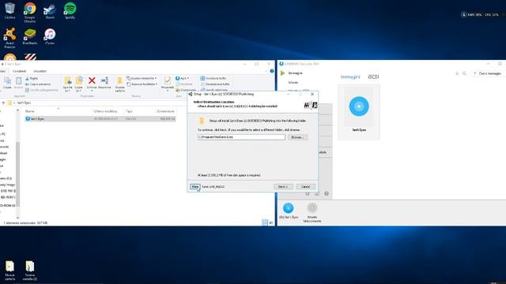This screenshot has height=284, width=506.
Task: Open Google Chrome desktop shortcut
Action: [x=30, y=12]
